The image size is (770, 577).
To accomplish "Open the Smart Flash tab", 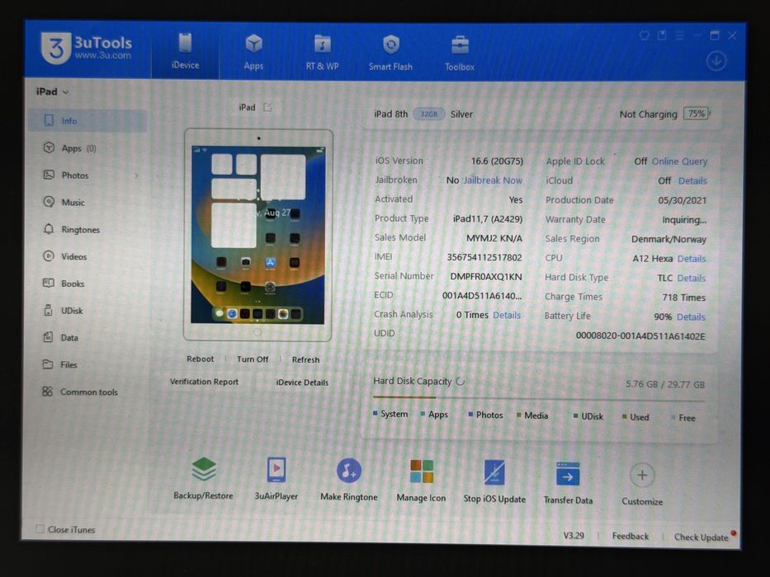I will tap(390, 53).
